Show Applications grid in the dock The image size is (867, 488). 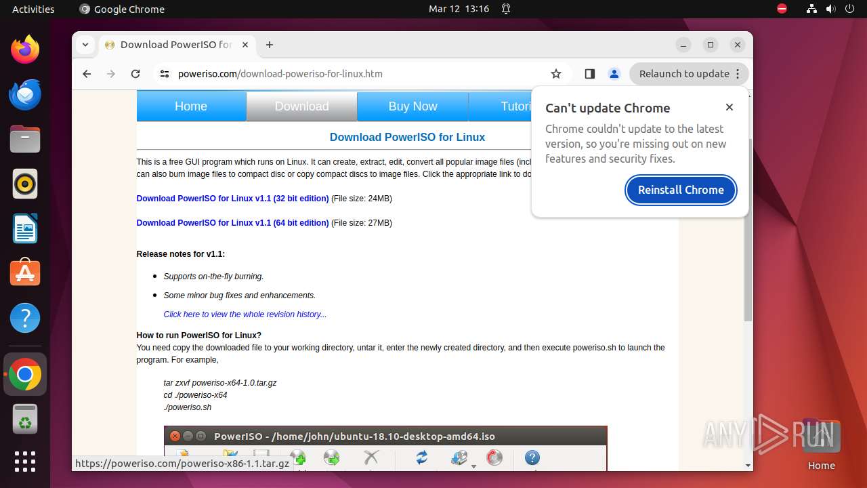(25, 462)
